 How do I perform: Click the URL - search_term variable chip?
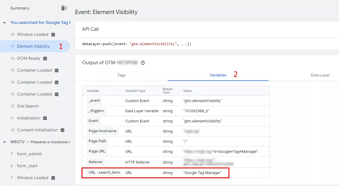click(104, 173)
